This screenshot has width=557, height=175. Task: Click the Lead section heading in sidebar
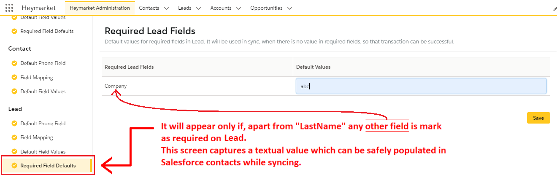coord(15,109)
